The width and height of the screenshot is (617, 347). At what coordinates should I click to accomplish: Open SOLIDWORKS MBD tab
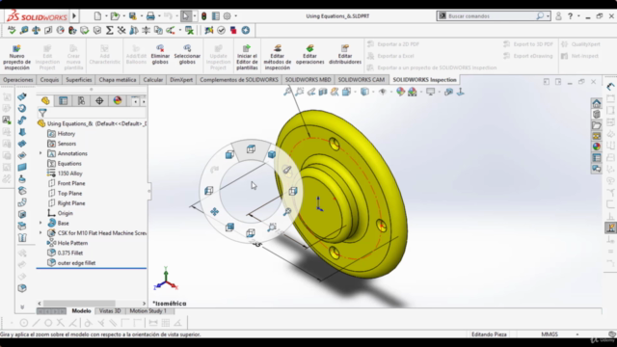[308, 79]
